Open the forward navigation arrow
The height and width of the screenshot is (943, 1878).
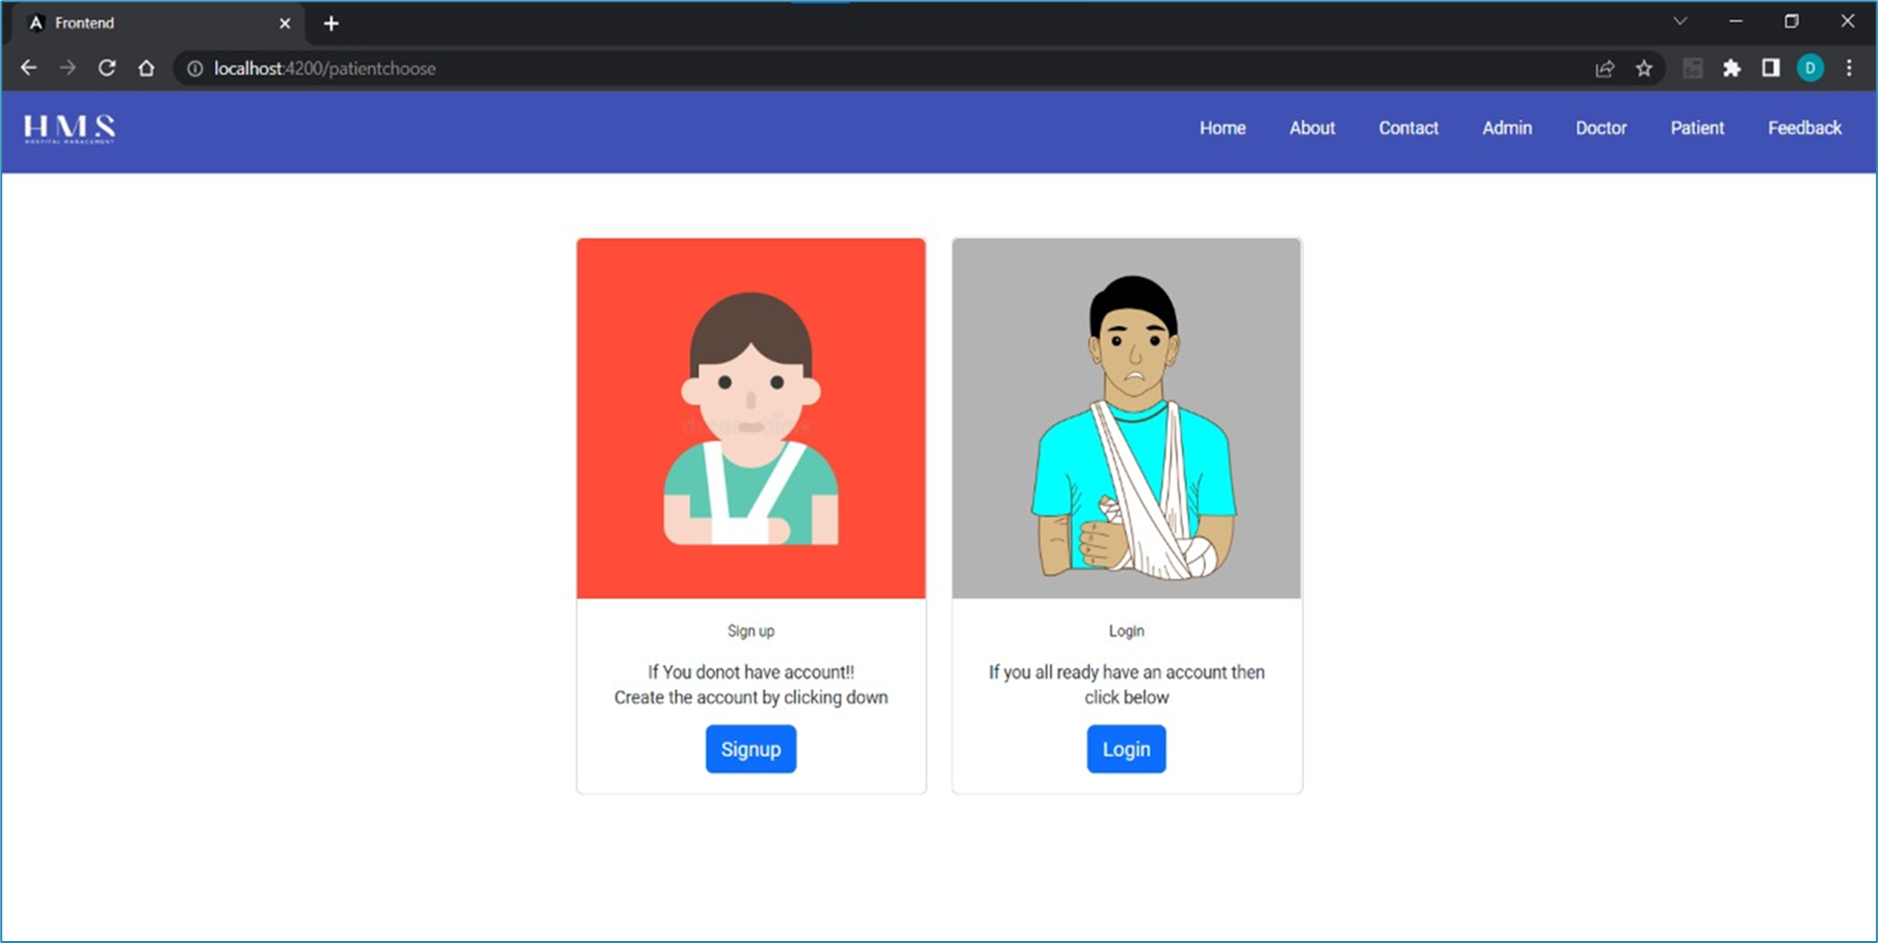(67, 67)
